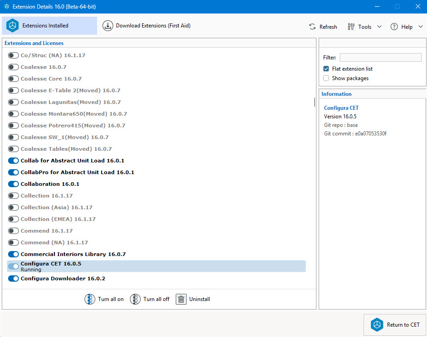Click the app icon in title bar
Viewport: 427px width, 337px height.
(x=7, y=7)
